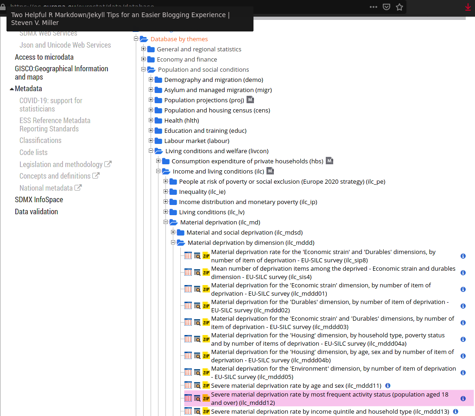
Task: Download ZIP for Severe material deprivation ilc_mddd11
Action: click(x=206, y=385)
